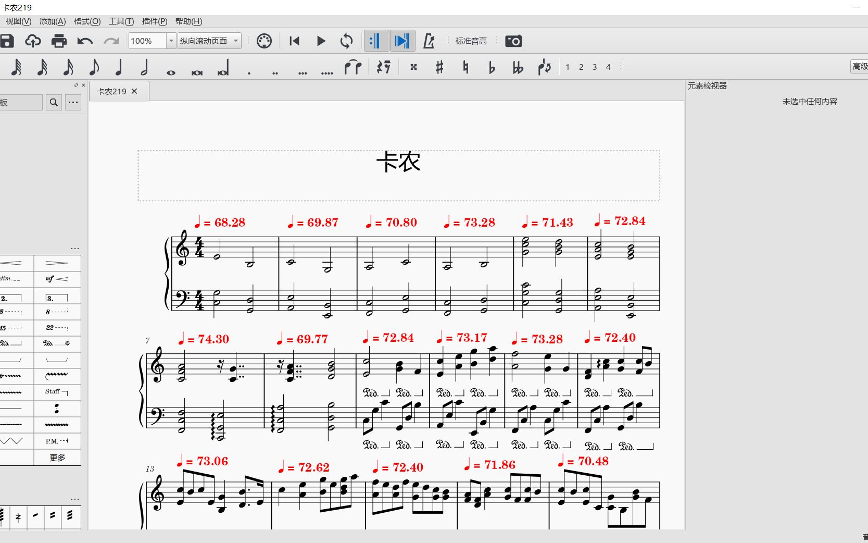Image resolution: width=868 pixels, height=543 pixels.
Task: Click the tempo marking 68.28
Action: 219,223
